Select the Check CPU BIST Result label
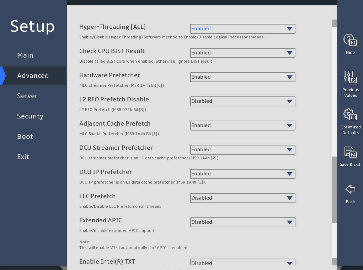The width and height of the screenshot is (363, 270). [112, 51]
